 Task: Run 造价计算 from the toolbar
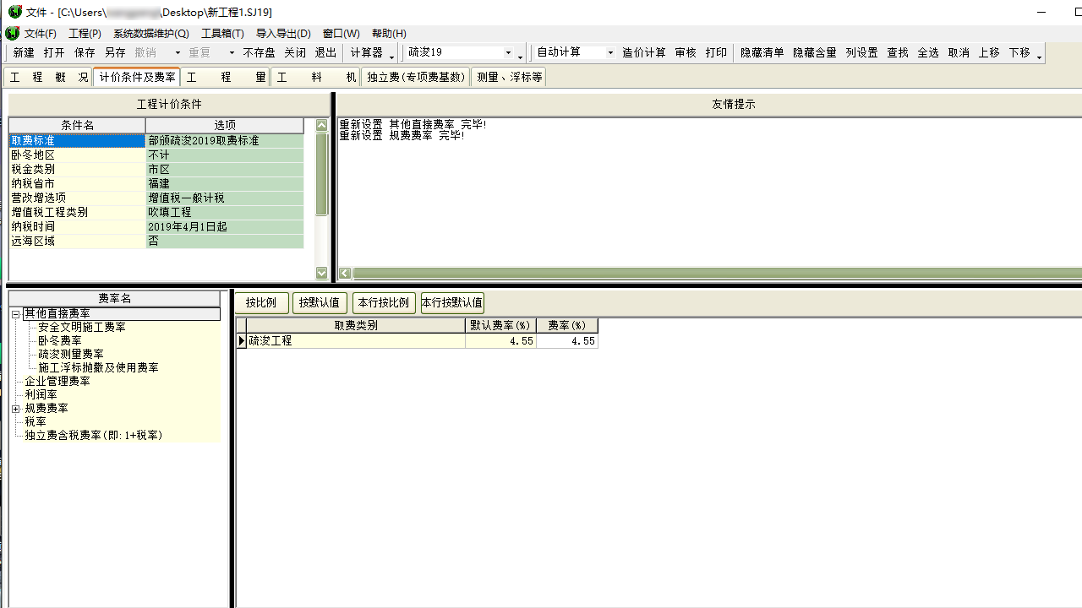point(643,52)
